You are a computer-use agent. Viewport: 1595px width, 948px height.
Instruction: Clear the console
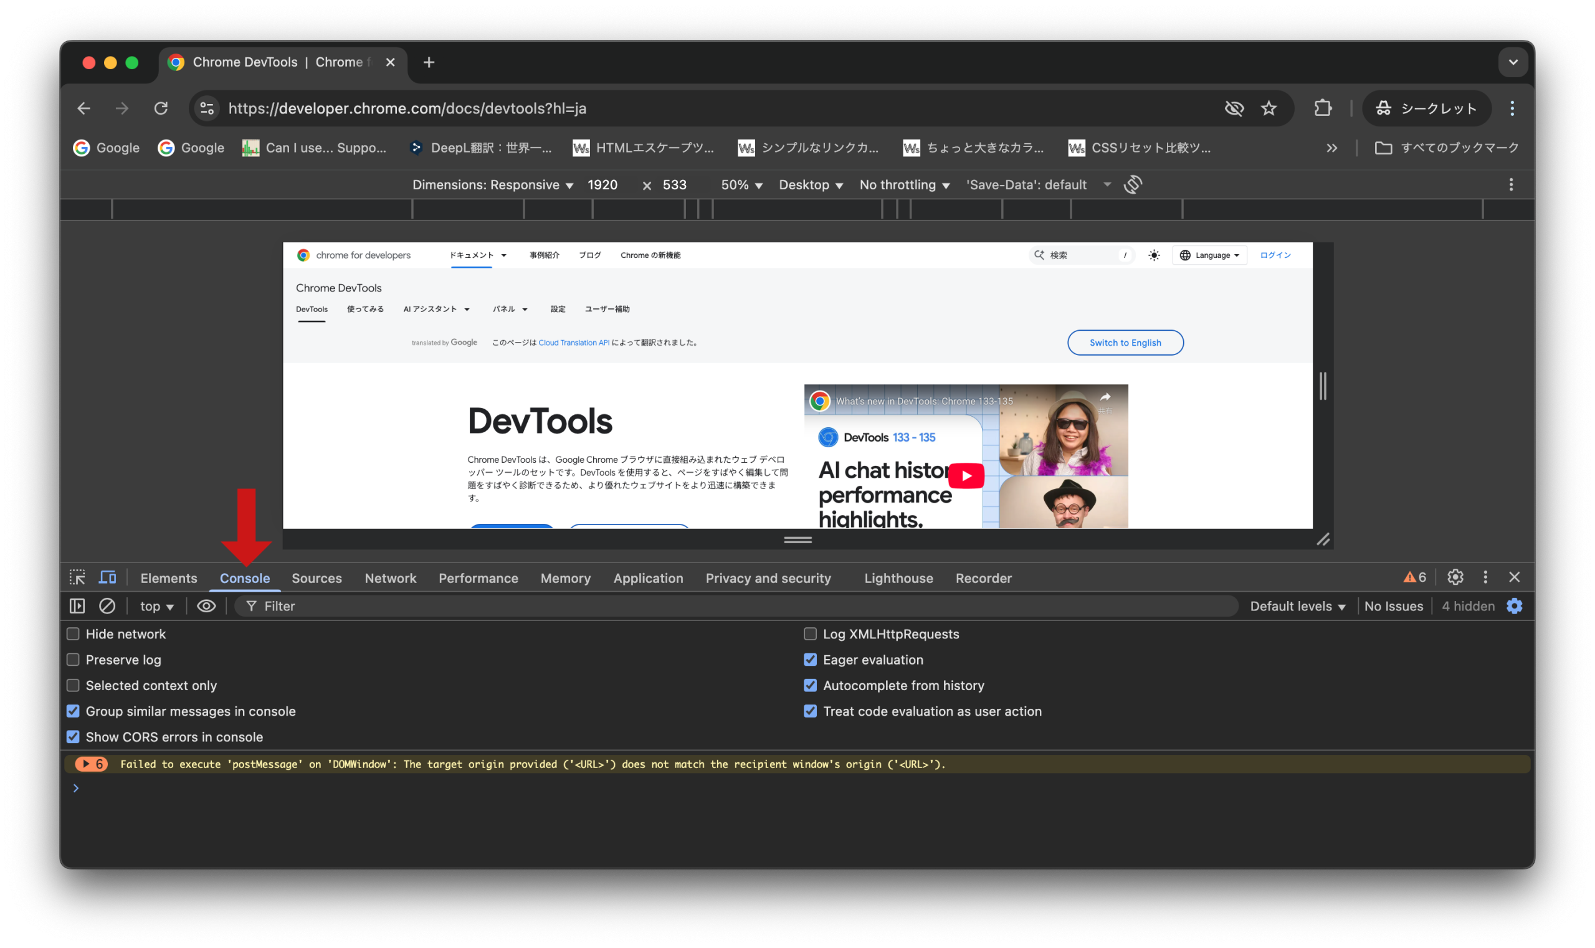[x=107, y=605]
